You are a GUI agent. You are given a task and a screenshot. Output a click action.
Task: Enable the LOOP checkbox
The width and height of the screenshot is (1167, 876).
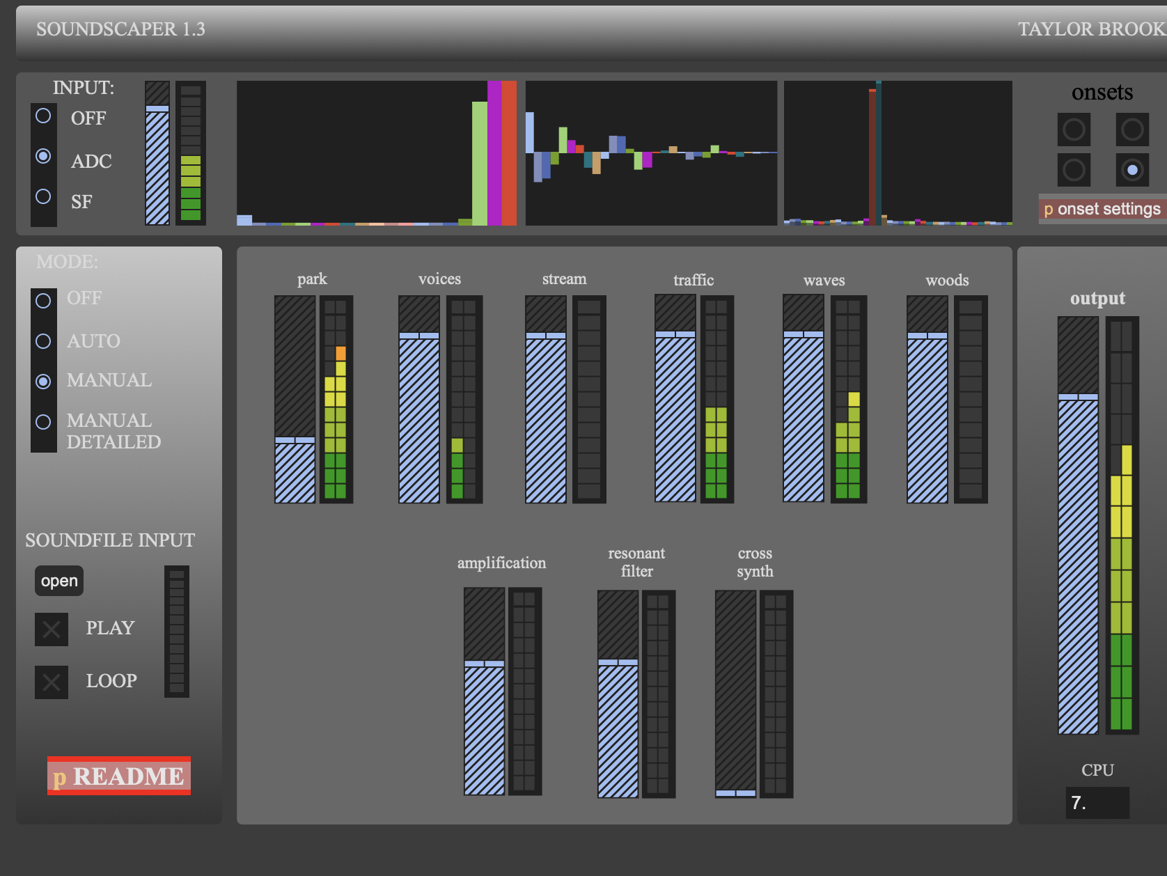tap(52, 682)
